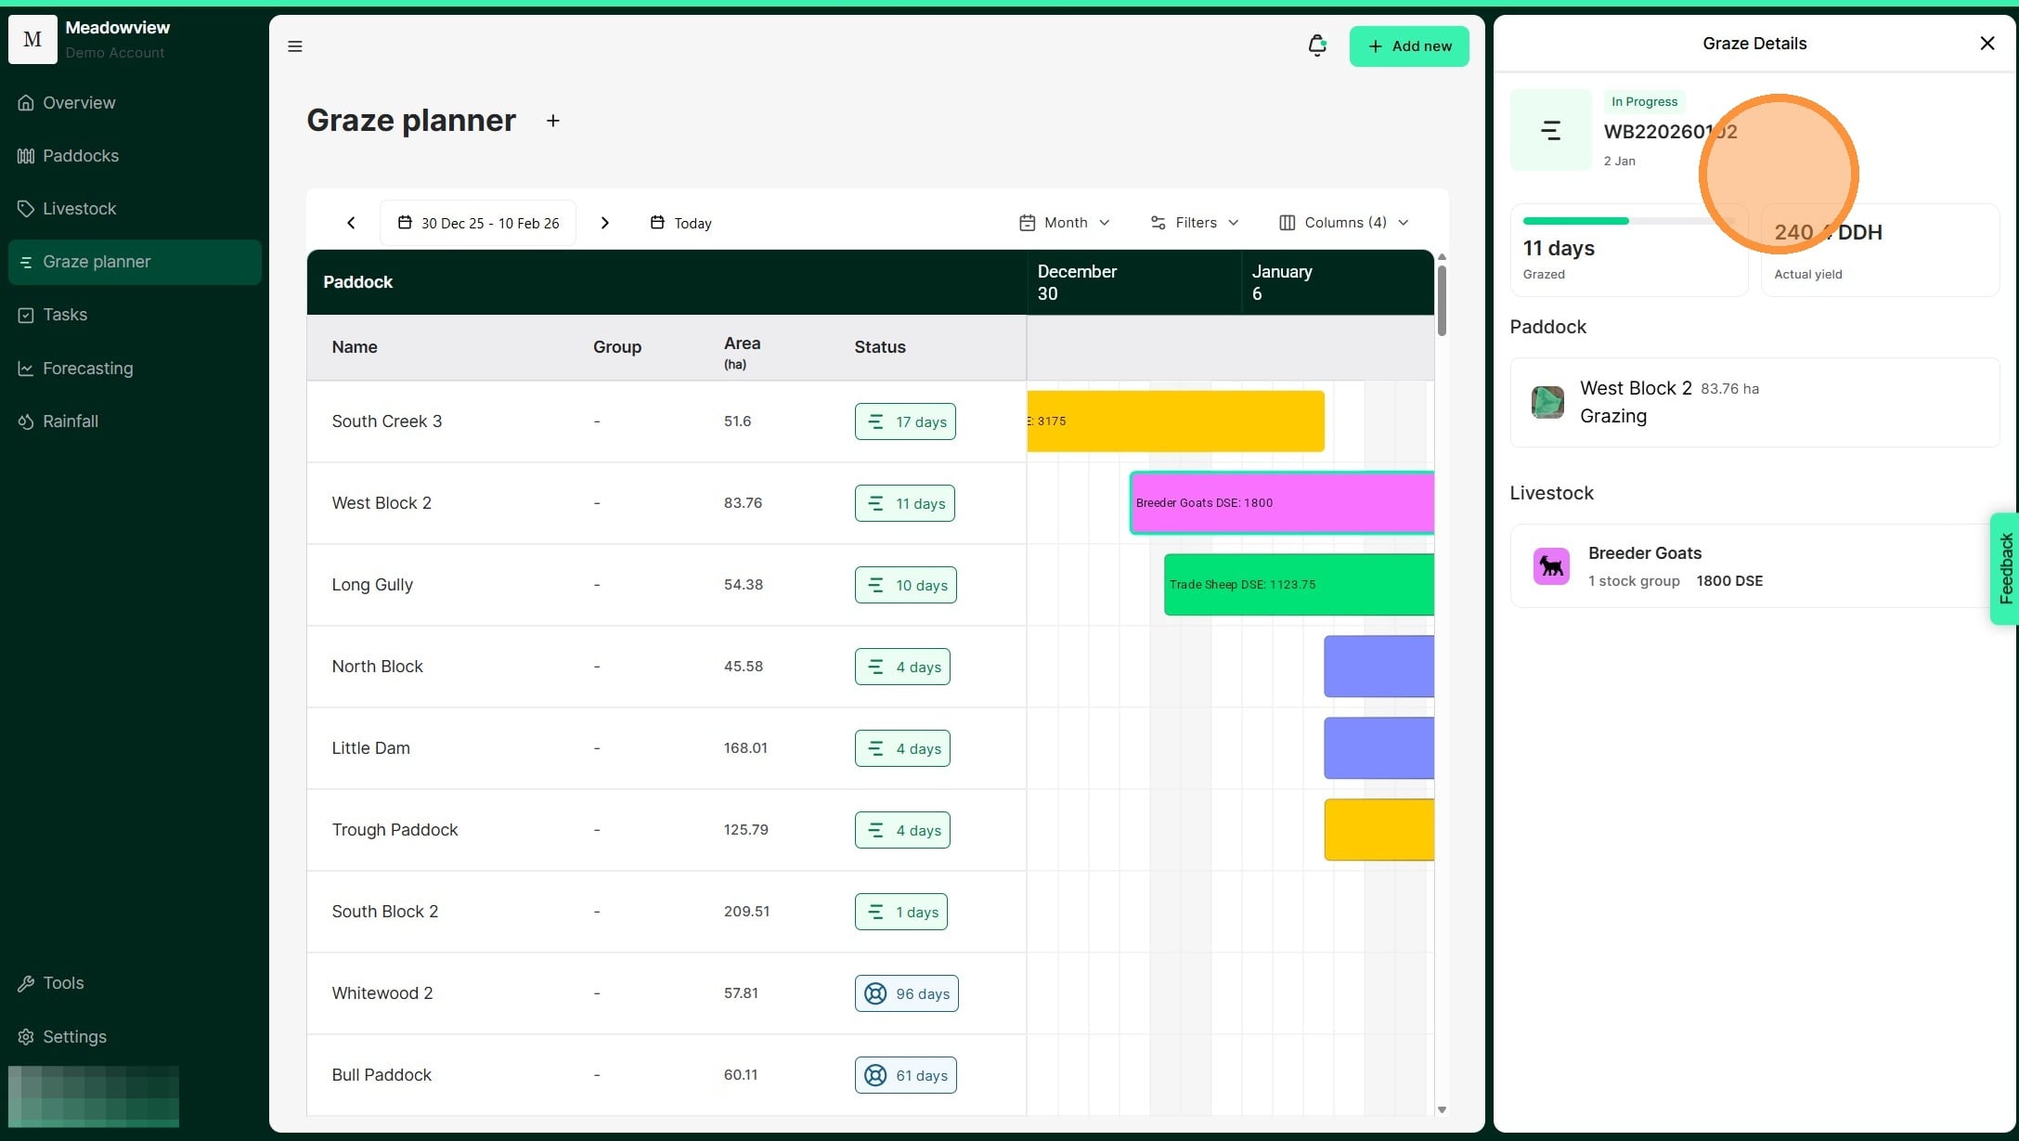Screen dimensions: 2019x1141
Task: Click the plus icon beside Graze planner title
Action: click(552, 121)
